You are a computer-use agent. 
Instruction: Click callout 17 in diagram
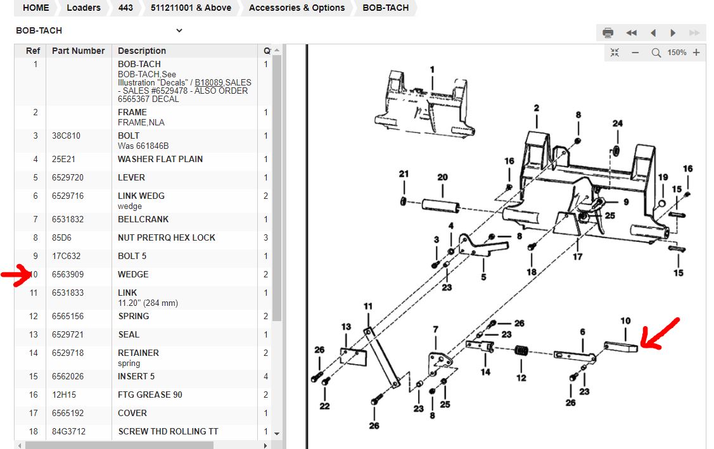(x=577, y=256)
